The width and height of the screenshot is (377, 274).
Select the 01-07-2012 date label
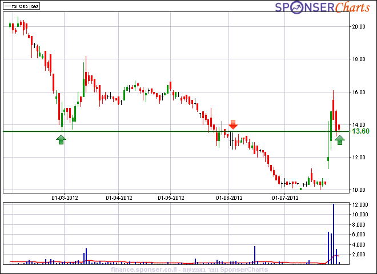[285, 198]
